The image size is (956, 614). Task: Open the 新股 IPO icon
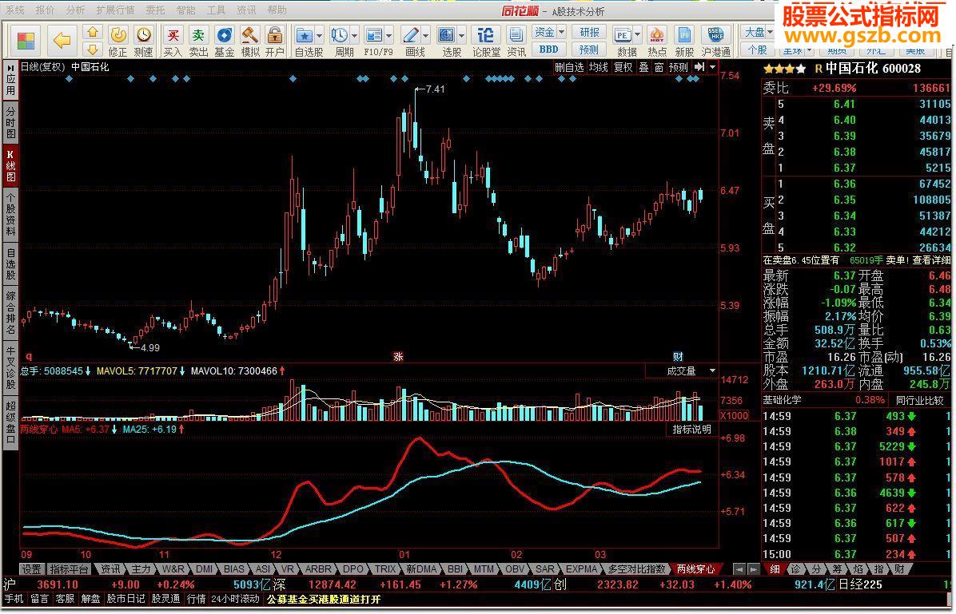point(684,35)
